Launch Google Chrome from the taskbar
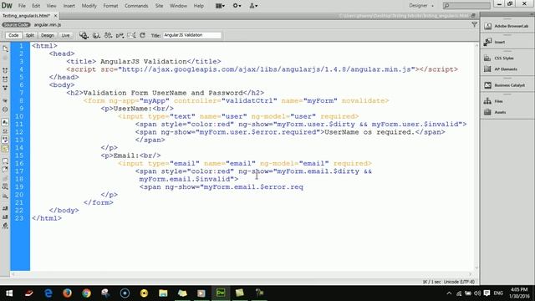The height and width of the screenshot is (301, 535). (86, 293)
